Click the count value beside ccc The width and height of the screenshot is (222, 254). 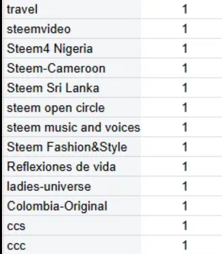(185, 245)
